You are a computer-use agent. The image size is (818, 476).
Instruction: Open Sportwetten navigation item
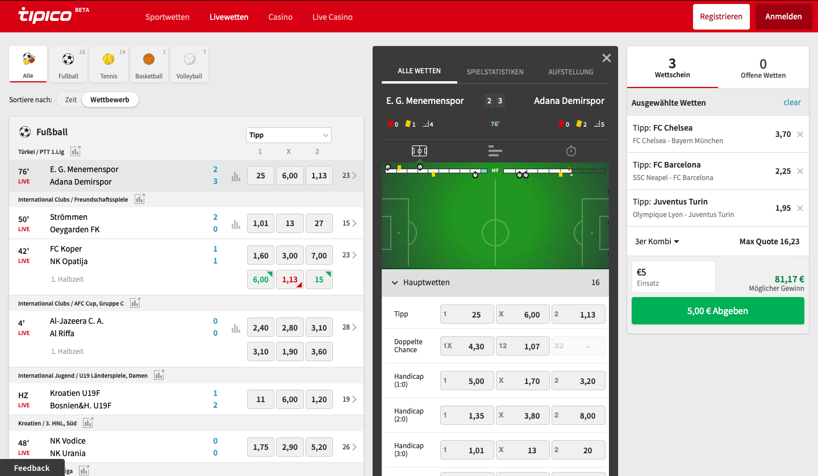click(x=168, y=17)
